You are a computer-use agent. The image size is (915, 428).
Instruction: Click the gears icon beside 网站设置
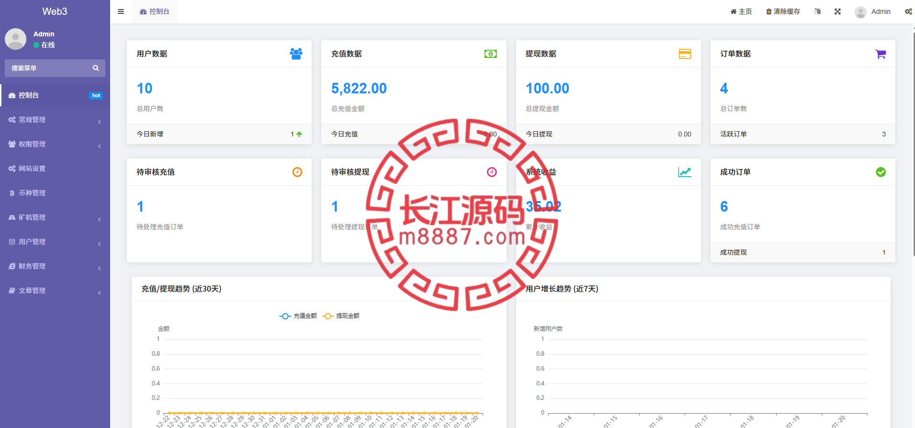pos(12,169)
